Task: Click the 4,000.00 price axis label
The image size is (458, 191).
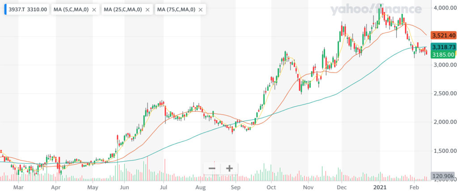Action: [444, 8]
